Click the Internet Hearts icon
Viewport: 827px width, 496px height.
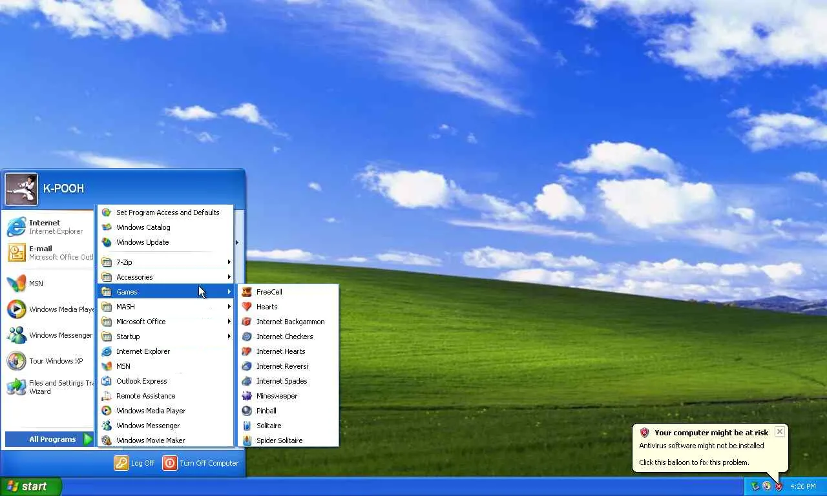coord(246,351)
